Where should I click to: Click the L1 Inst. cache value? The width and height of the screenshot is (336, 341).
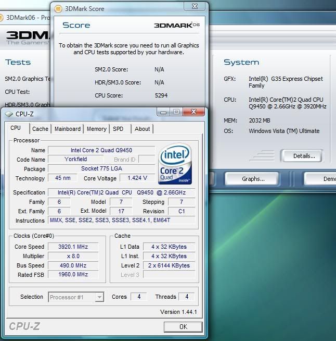(x=169, y=256)
